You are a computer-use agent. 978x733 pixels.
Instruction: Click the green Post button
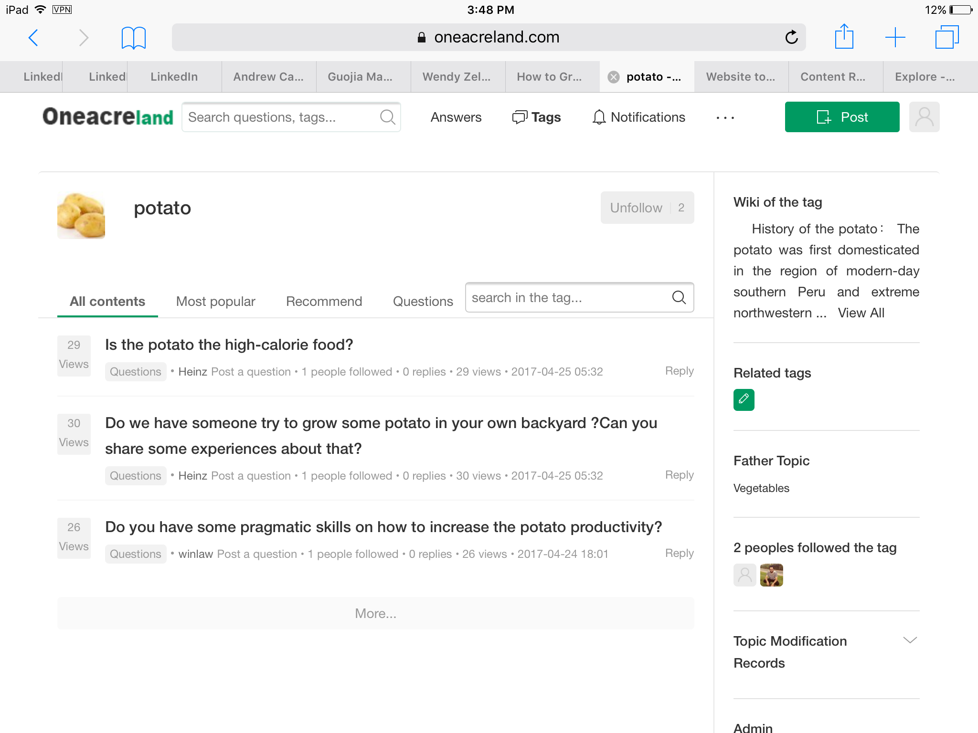[842, 117]
